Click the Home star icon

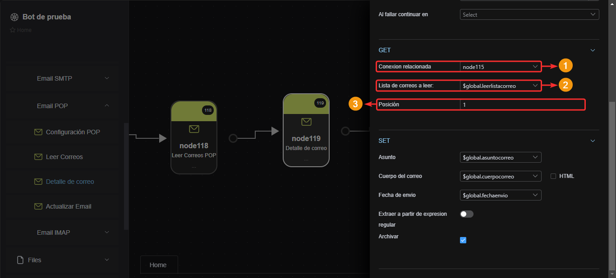pos(13,30)
